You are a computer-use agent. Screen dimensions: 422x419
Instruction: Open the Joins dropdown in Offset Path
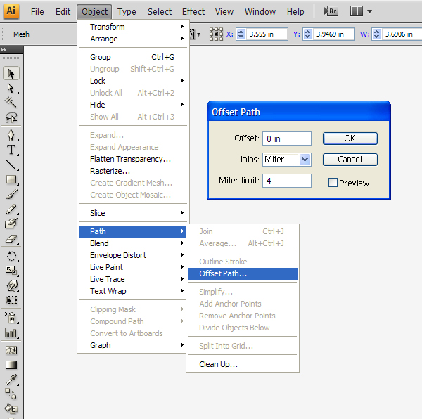pos(305,160)
